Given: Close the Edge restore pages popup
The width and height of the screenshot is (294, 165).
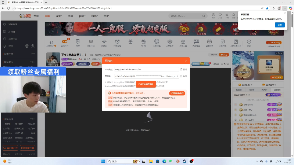Looking at the screenshot, I should tap(285, 13).
